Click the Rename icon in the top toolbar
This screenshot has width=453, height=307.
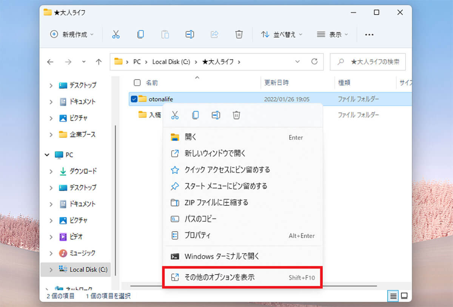[190, 34]
